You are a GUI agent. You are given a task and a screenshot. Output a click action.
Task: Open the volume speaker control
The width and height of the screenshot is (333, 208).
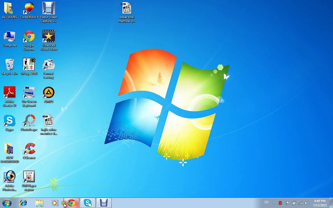pyautogui.click(x=306, y=203)
